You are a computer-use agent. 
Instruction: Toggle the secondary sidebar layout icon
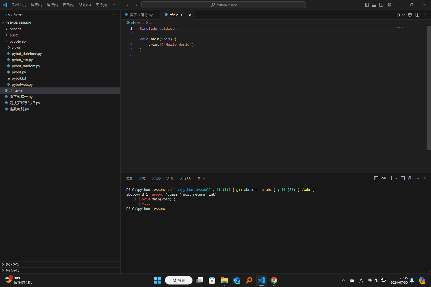click(x=381, y=5)
